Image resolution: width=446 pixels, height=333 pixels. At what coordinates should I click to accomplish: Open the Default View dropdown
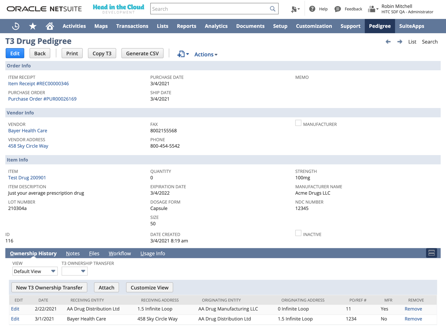tap(35, 271)
